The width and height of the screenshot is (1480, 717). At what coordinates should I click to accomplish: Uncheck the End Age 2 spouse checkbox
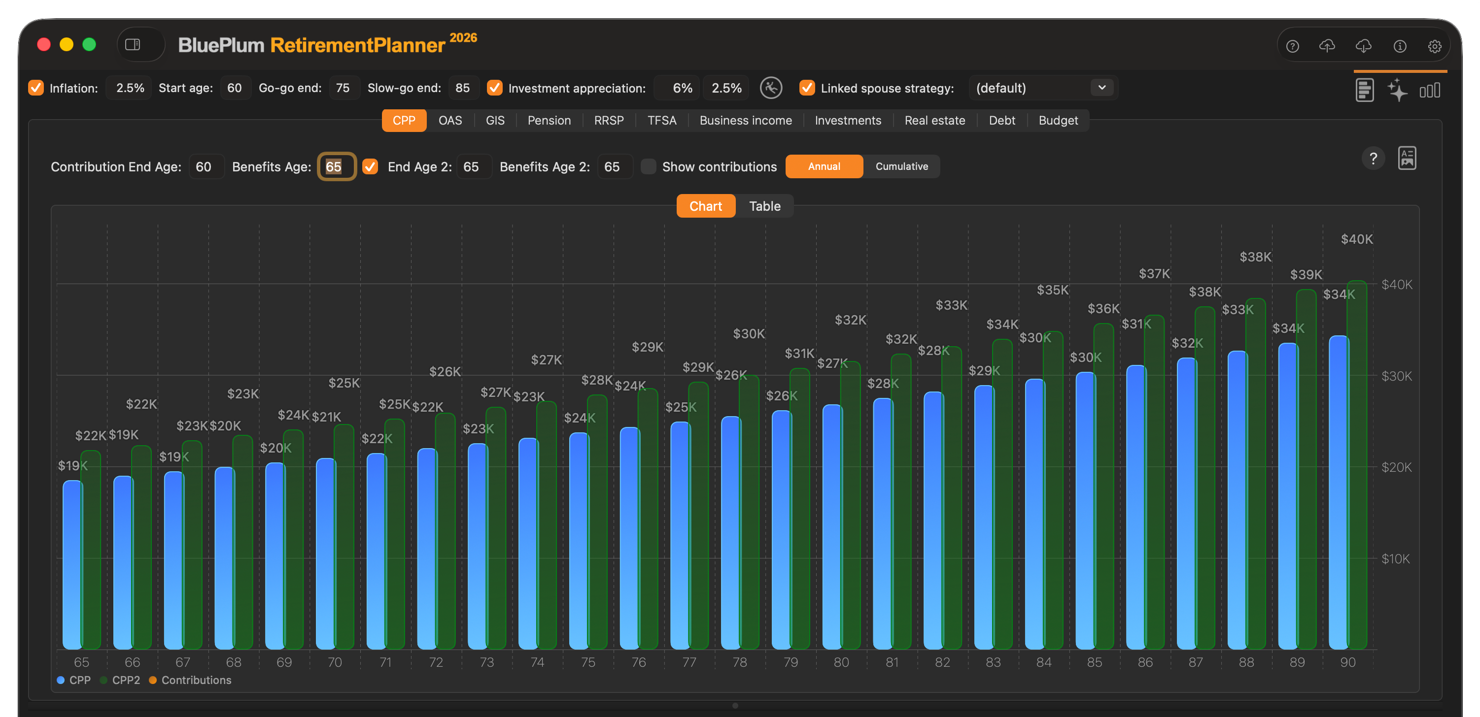(371, 166)
